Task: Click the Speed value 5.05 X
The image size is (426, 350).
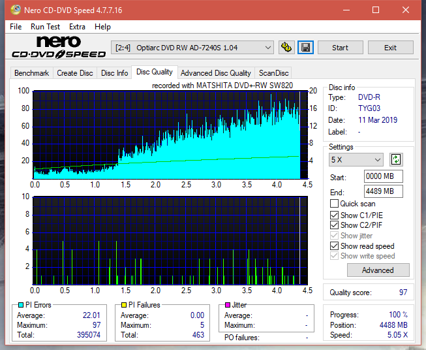Action: [x=397, y=335]
